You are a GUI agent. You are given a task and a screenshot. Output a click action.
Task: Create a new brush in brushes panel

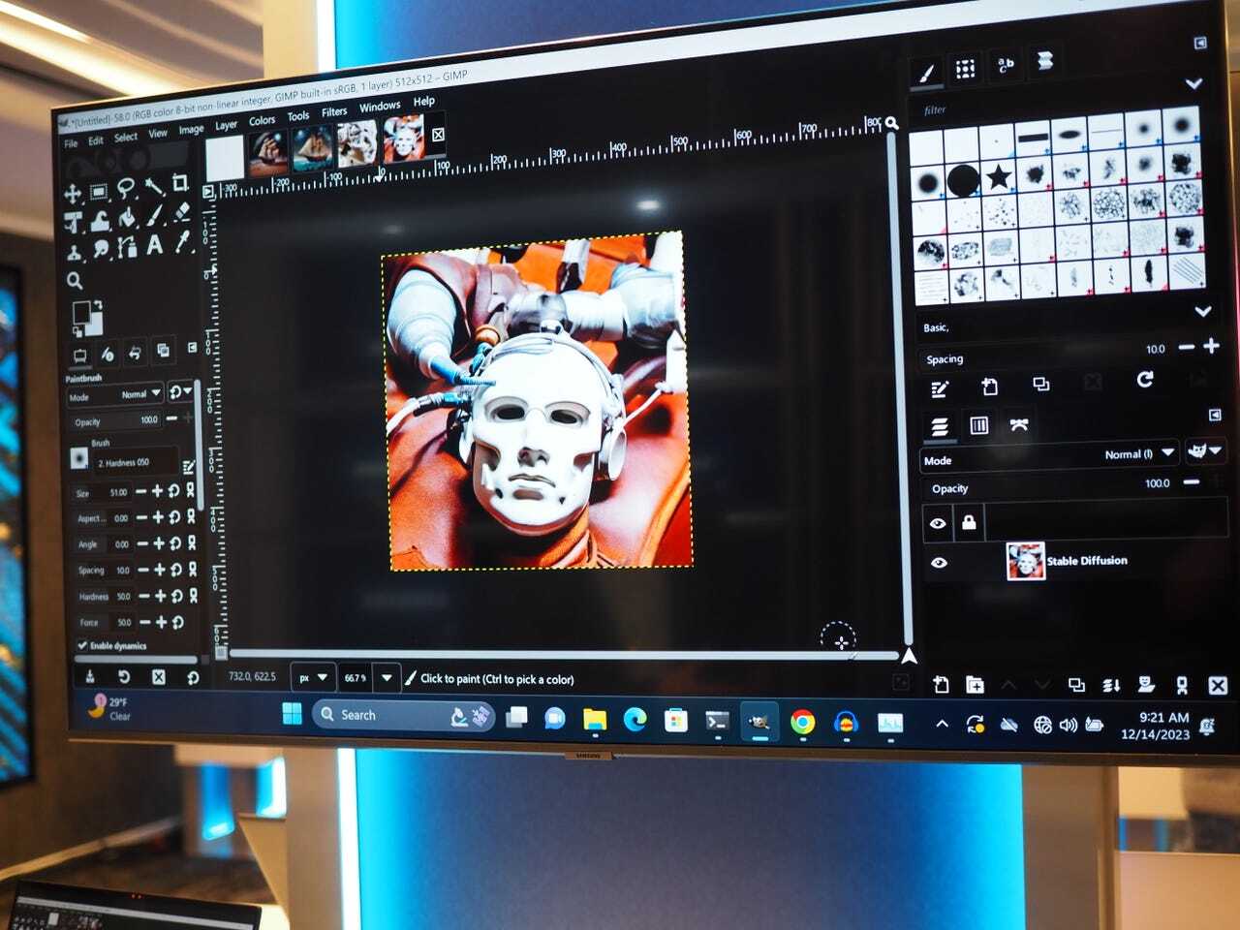click(x=989, y=387)
